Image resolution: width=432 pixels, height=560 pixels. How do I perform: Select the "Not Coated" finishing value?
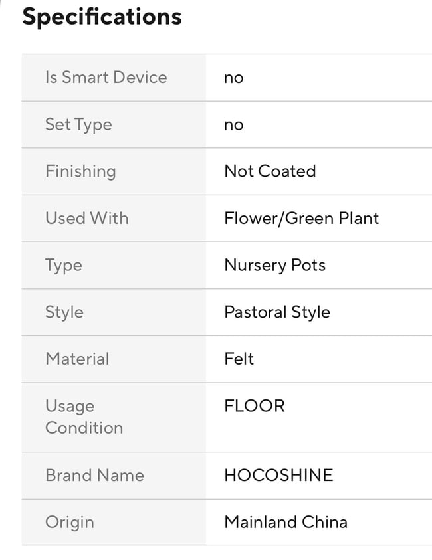coord(270,171)
